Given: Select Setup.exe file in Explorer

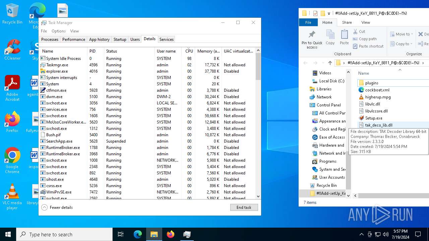Looking at the screenshot, I should 373,118.
